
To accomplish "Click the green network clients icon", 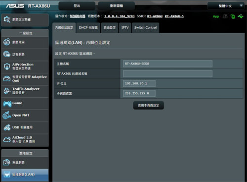I will coord(233,16).
